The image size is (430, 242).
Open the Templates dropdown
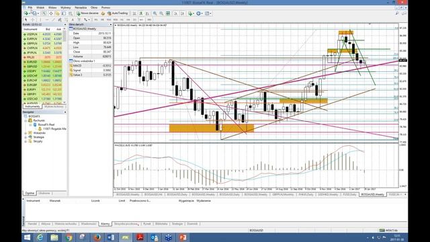208,13
